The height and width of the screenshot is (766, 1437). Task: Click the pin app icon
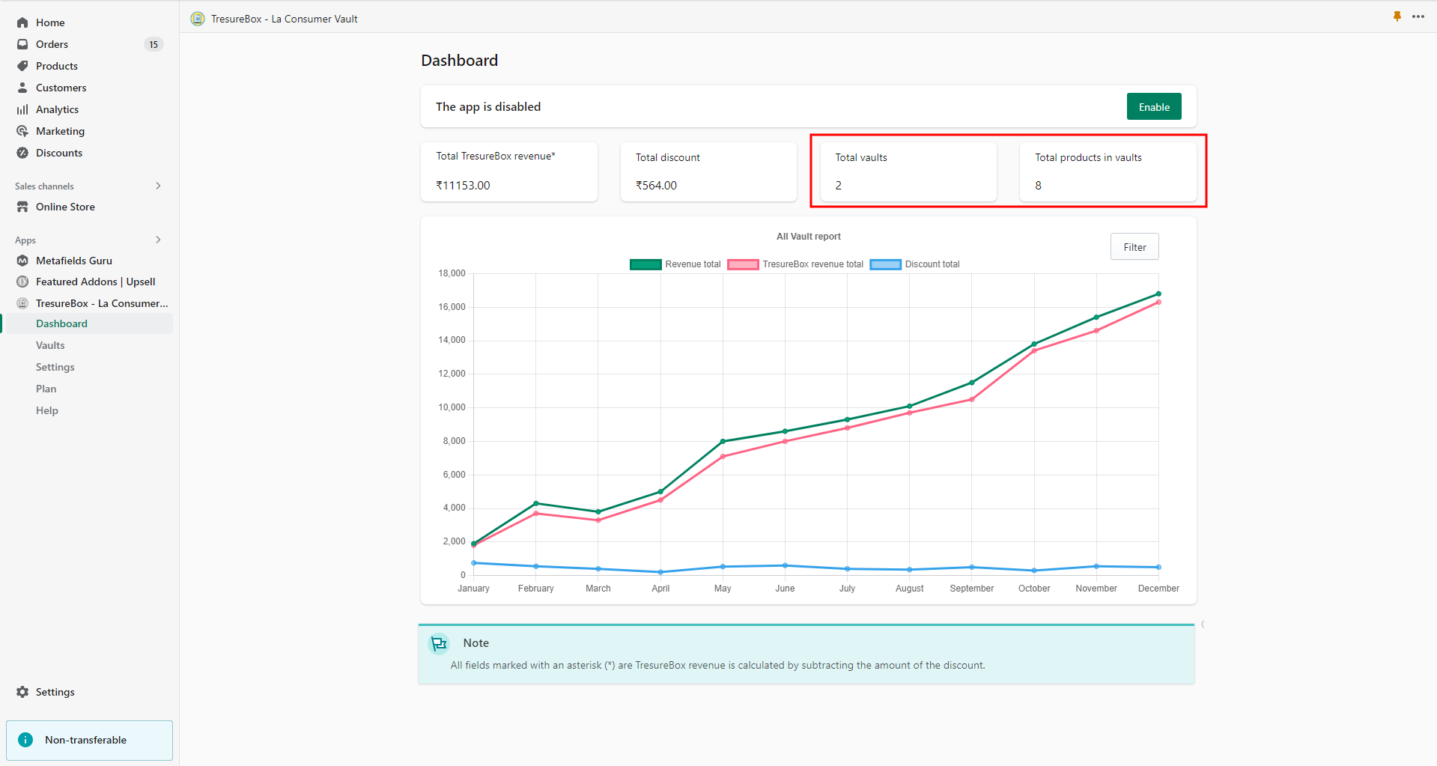[x=1397, y=16]
